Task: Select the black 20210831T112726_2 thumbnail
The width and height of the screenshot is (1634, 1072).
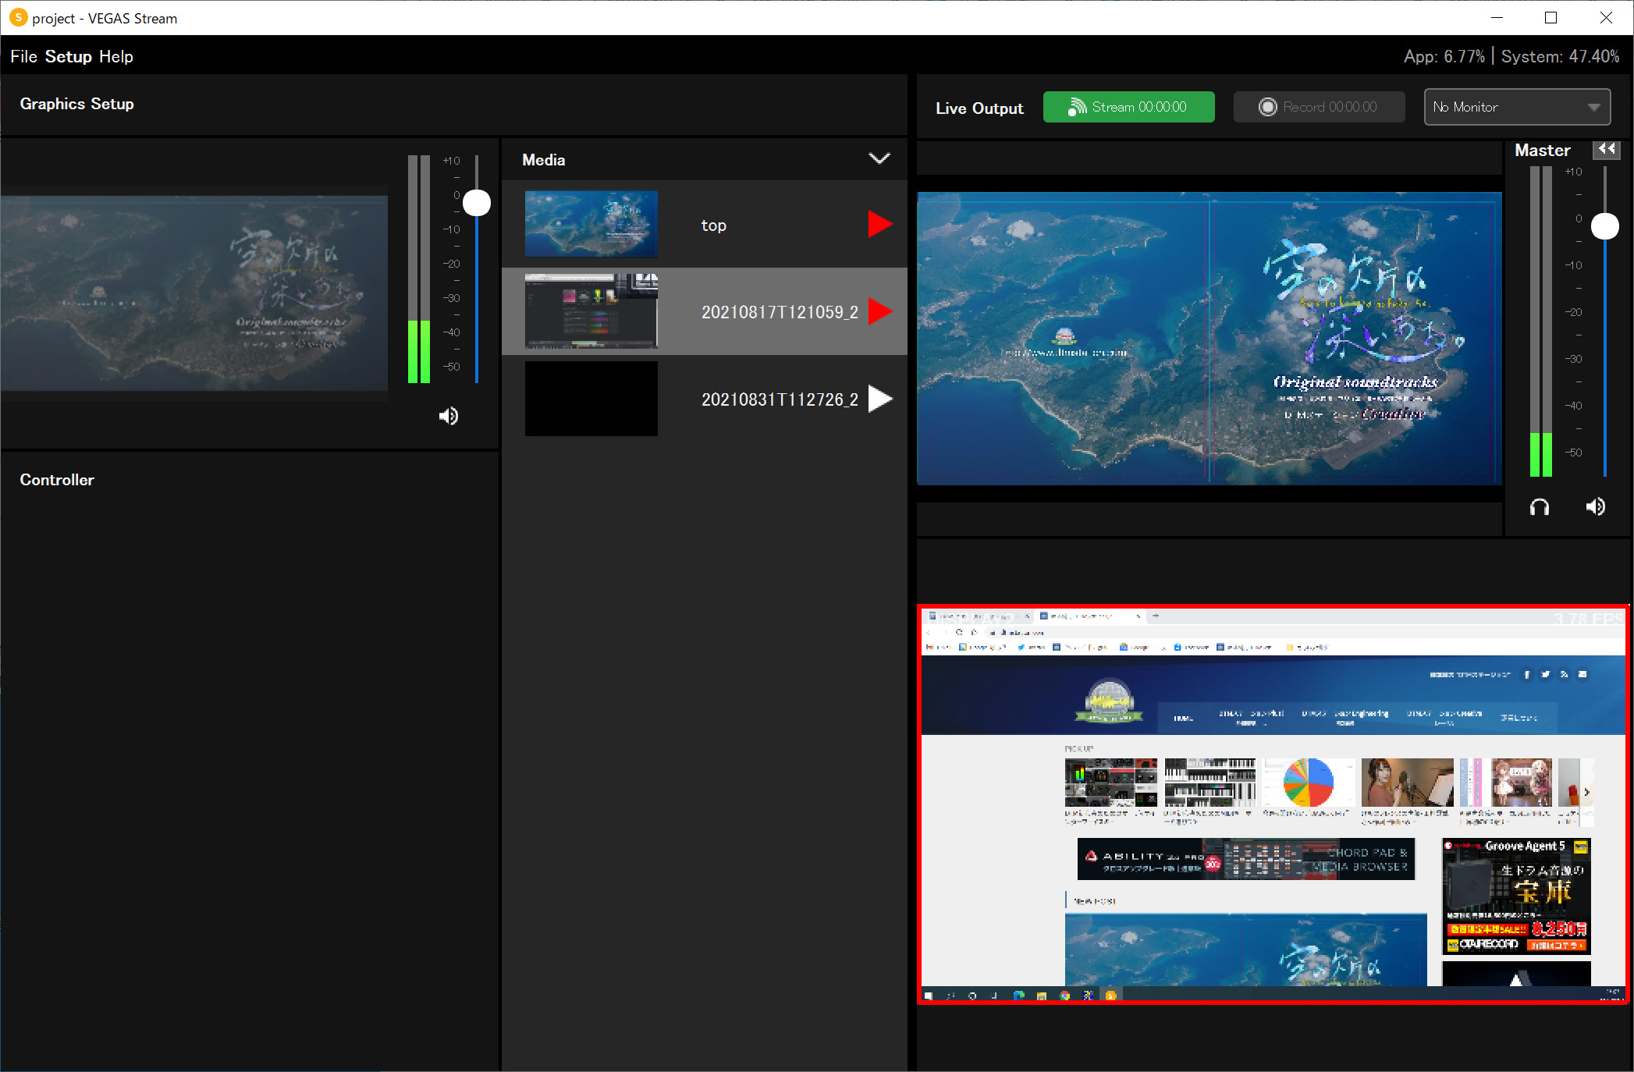Action: point(591,399)
